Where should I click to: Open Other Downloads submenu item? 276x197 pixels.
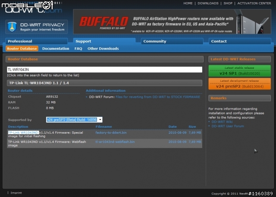(x=103, y=49)
